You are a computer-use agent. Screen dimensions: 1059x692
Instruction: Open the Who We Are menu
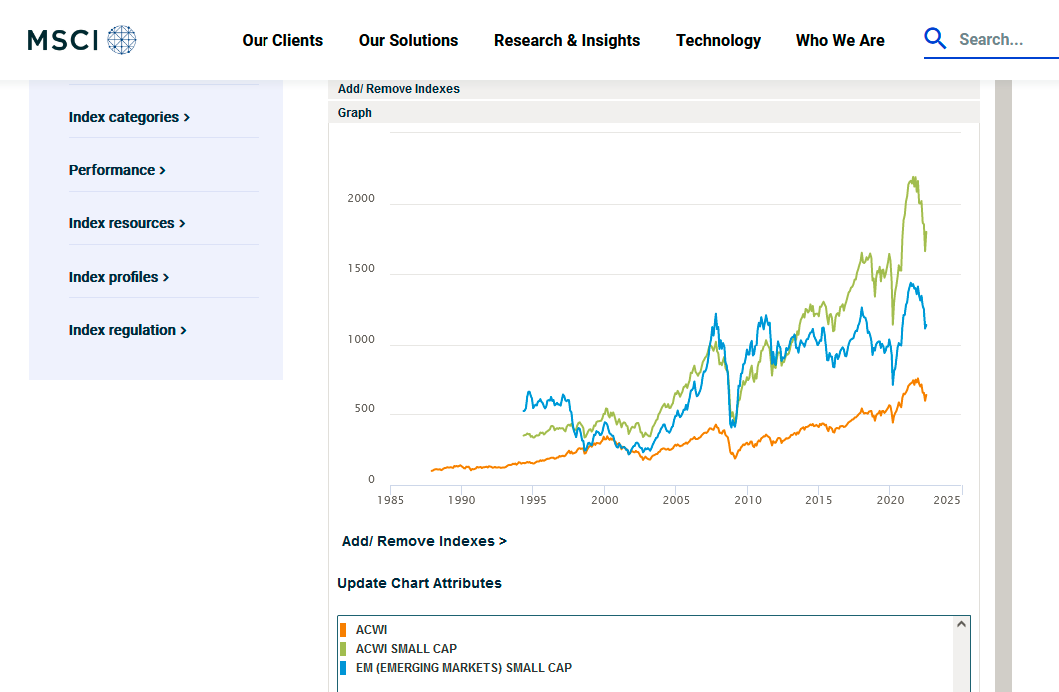840,41
